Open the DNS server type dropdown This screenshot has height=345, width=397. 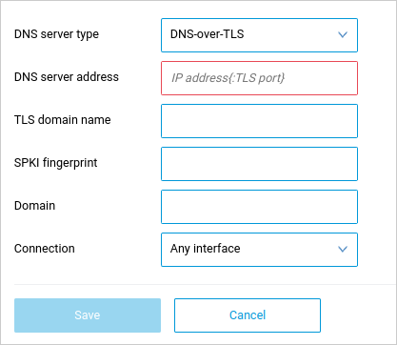click(x=259, y=35)
